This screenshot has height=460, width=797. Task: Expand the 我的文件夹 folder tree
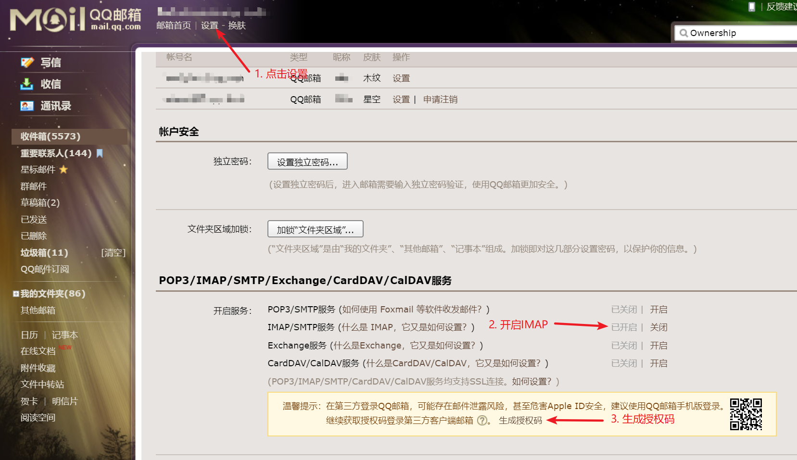(x=16, y=294)
